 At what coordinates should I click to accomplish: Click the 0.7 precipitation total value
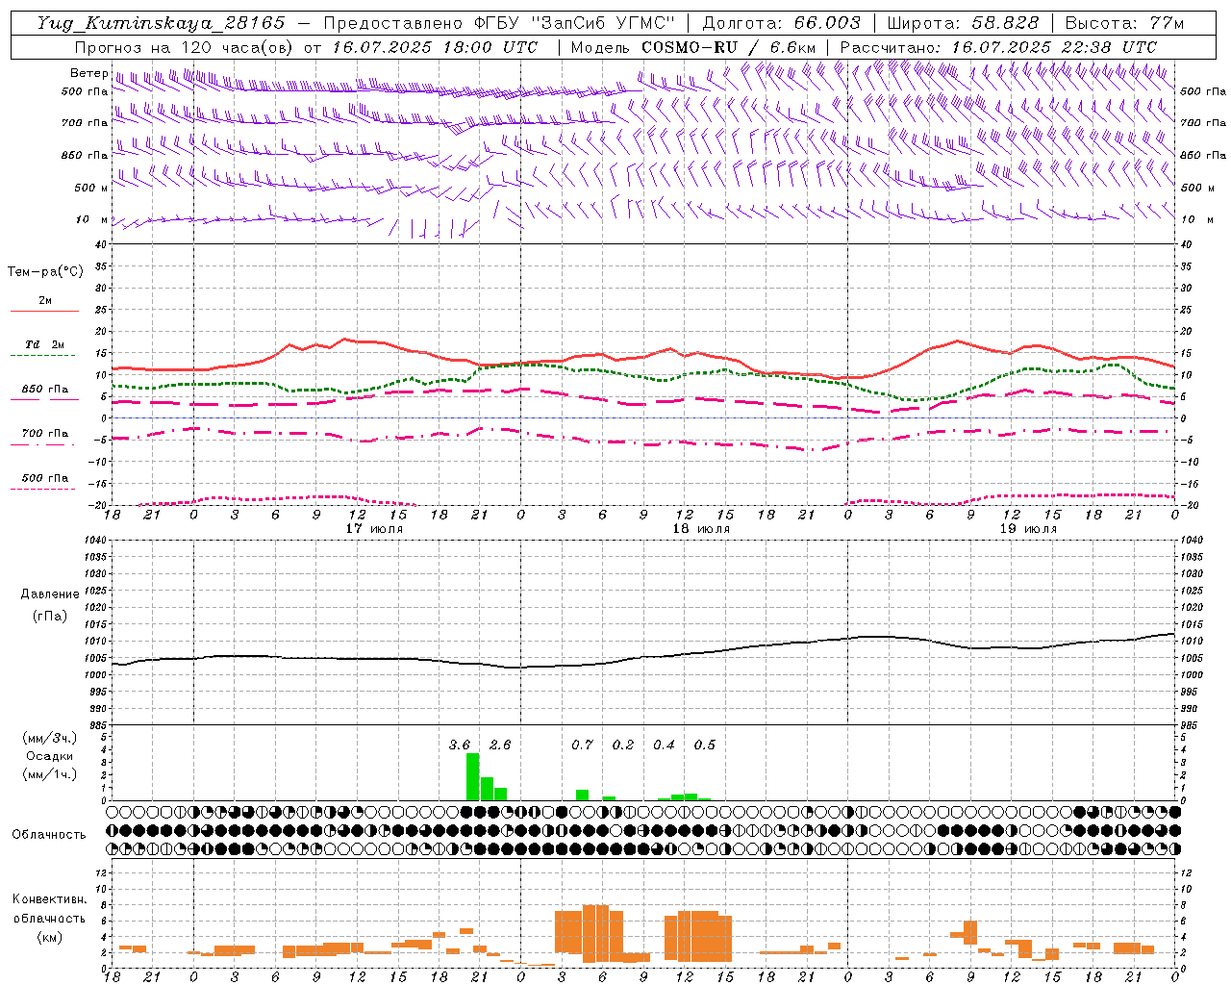click(582, 745)
